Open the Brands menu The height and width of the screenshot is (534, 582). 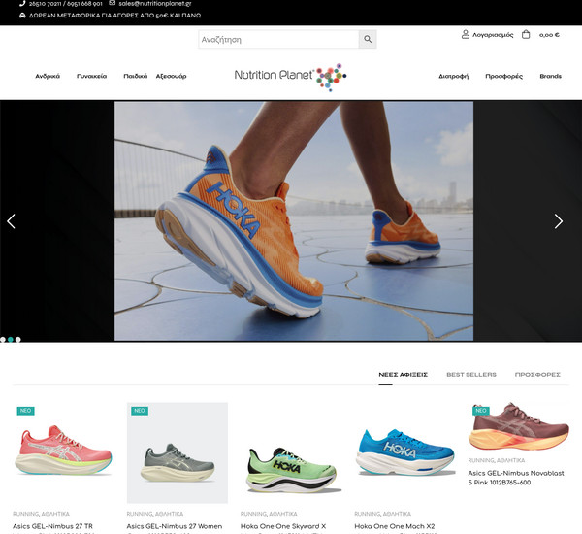coord(550,76)
